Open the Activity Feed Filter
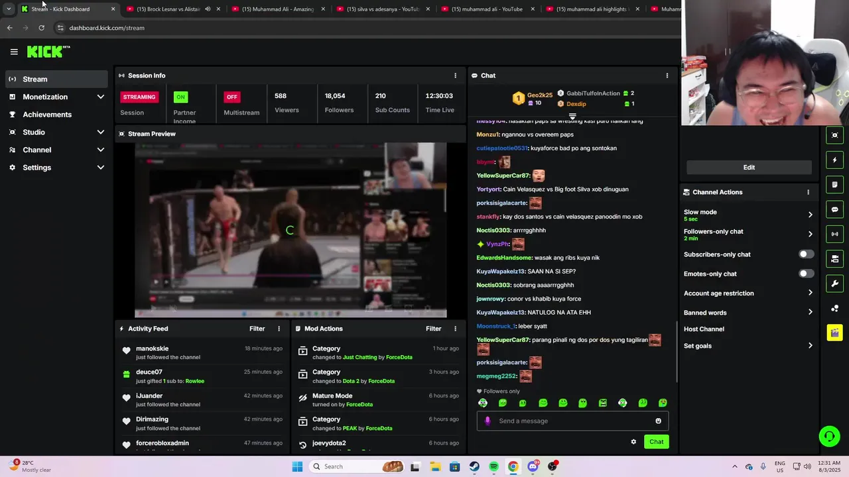This screenshot has width=849, height=477. click(257, 329)
